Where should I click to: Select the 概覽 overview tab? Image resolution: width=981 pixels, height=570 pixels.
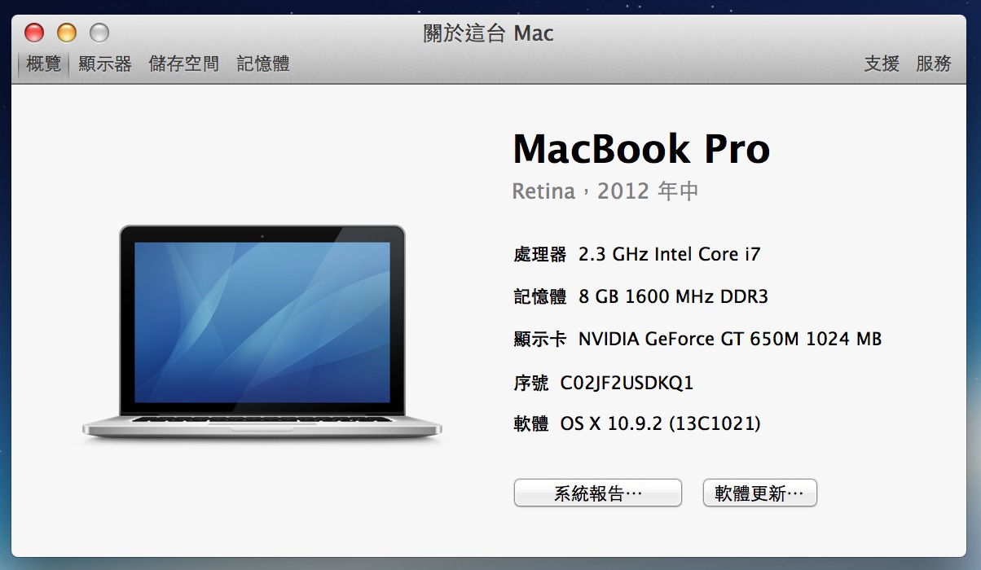pos(43,64)
